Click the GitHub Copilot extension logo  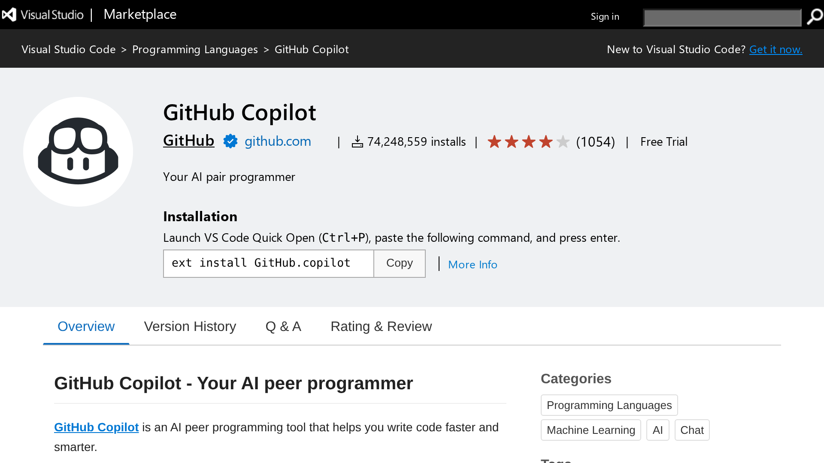click(78, 152)
